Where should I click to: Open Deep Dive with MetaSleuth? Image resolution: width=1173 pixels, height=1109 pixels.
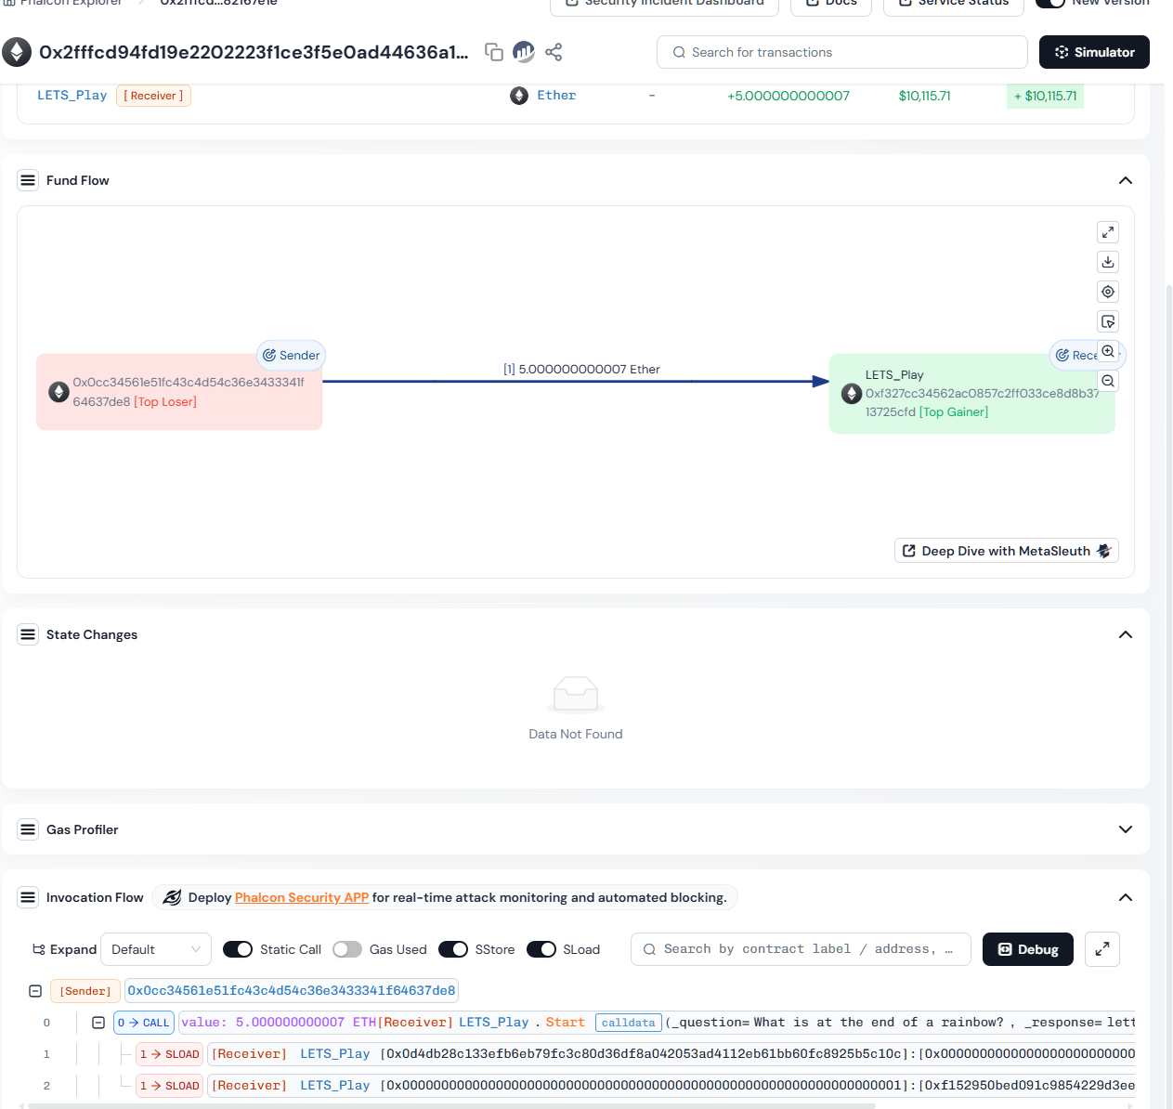pos(1007,551)
